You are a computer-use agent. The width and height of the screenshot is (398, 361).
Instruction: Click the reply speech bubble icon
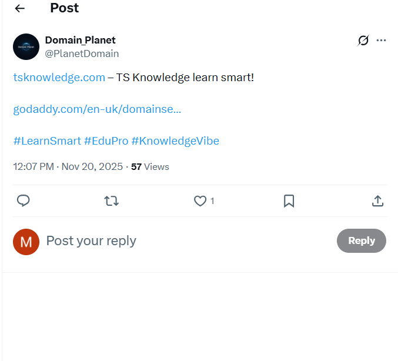click(24, 201)
